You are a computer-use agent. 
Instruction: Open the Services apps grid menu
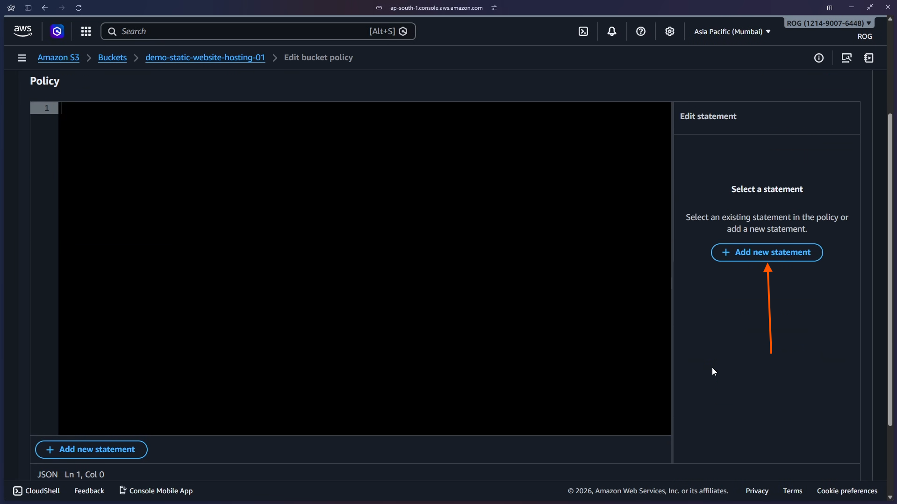point(86,31)
